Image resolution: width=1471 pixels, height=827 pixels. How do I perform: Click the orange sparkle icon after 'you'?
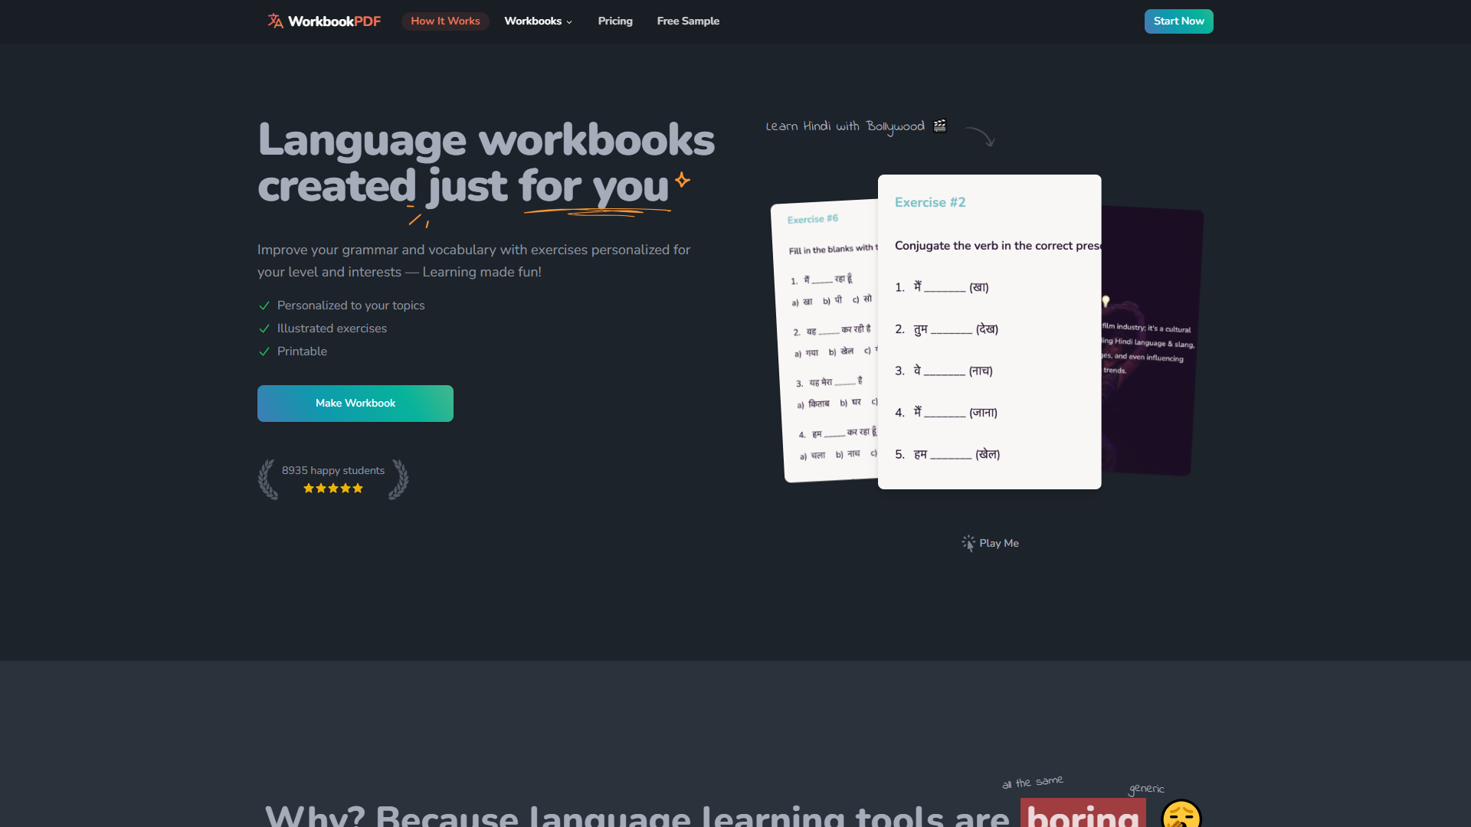[683, 180]
